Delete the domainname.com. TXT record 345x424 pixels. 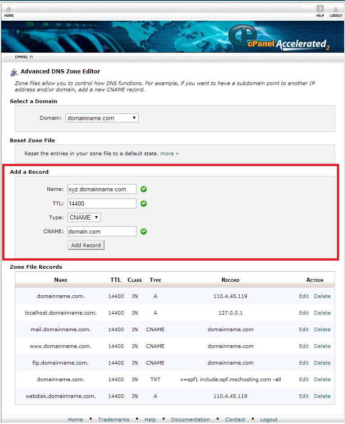tap(322, 379)
